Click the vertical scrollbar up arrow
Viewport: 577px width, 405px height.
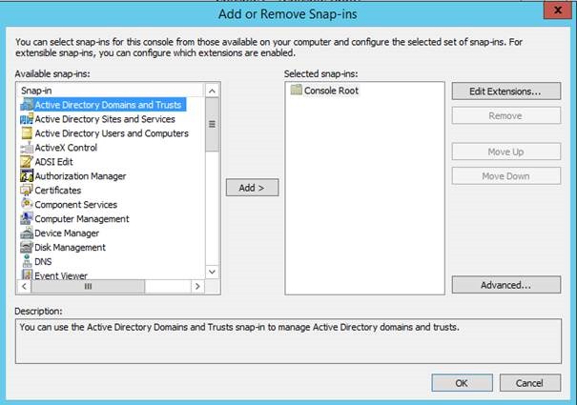pyautogui.click(x=212, y=91)
